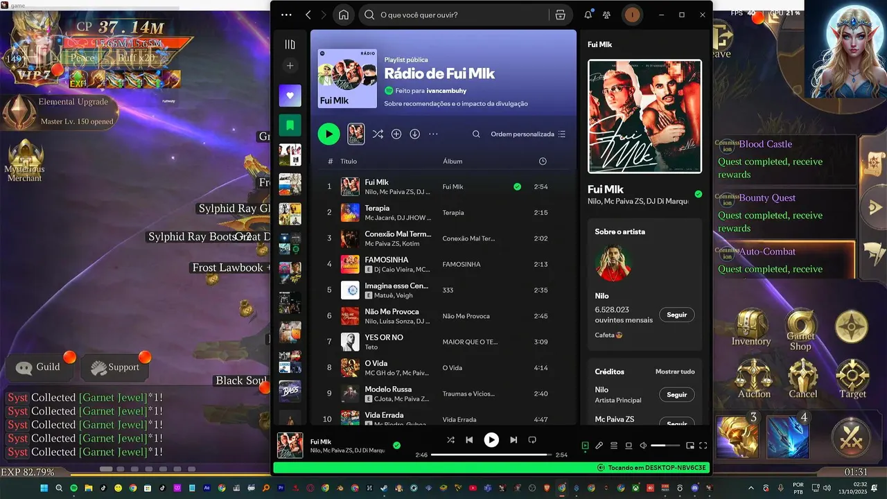Open the Browse icon in search bar
The width and height of the screenshot is (887, 499).
pyautogui.click(x=561, y=15)
